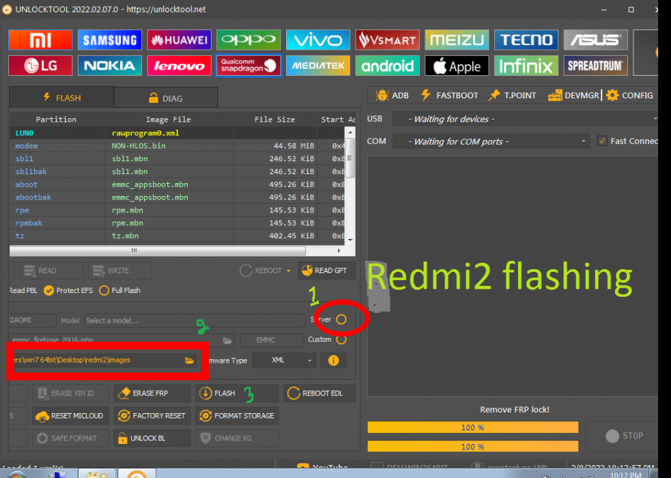This screenshot has height=478, width=671.
Task: Select the modem partition row
Action: point(177,146)
